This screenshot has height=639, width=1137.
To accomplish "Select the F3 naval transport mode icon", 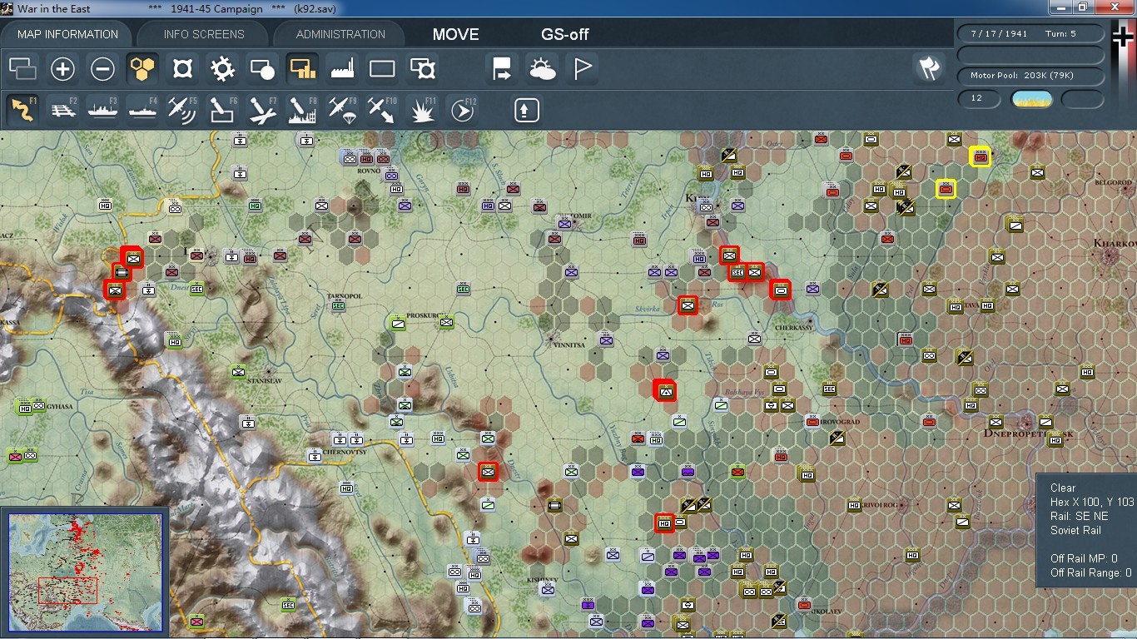I will tap(103, 110).
